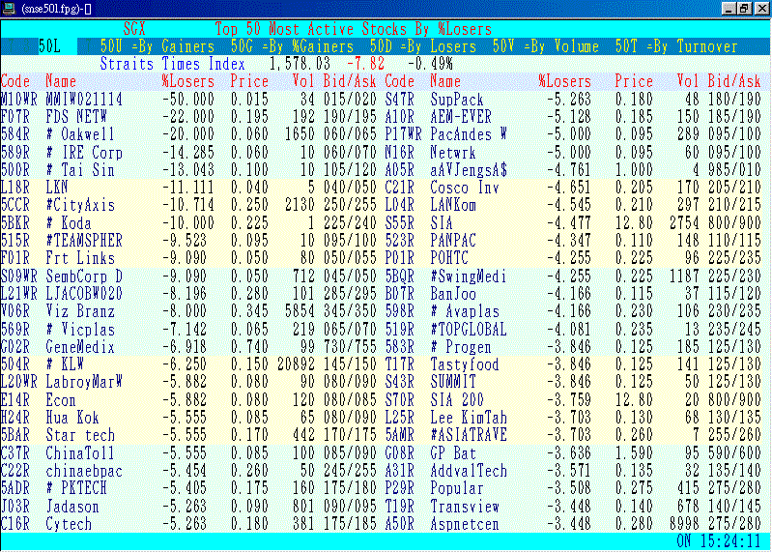
Task: Select the 50G By %Gainers option
Action: [x=292, y=46]
